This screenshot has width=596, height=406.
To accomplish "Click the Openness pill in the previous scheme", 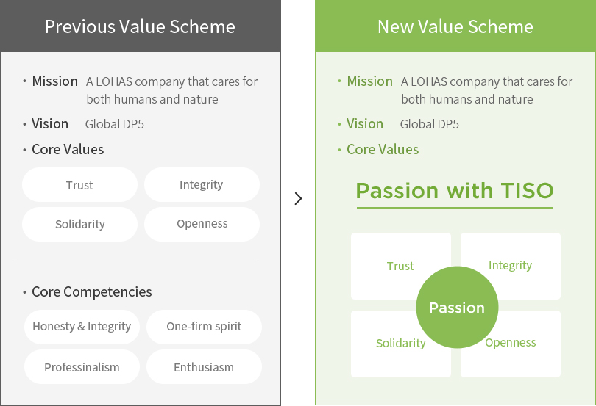I will point(202,224).
